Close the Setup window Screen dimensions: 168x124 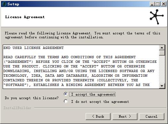(164, 4)
